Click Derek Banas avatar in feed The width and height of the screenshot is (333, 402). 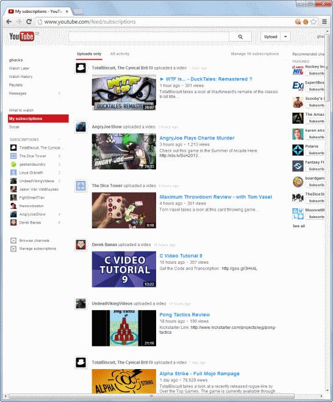pos(81,245)
